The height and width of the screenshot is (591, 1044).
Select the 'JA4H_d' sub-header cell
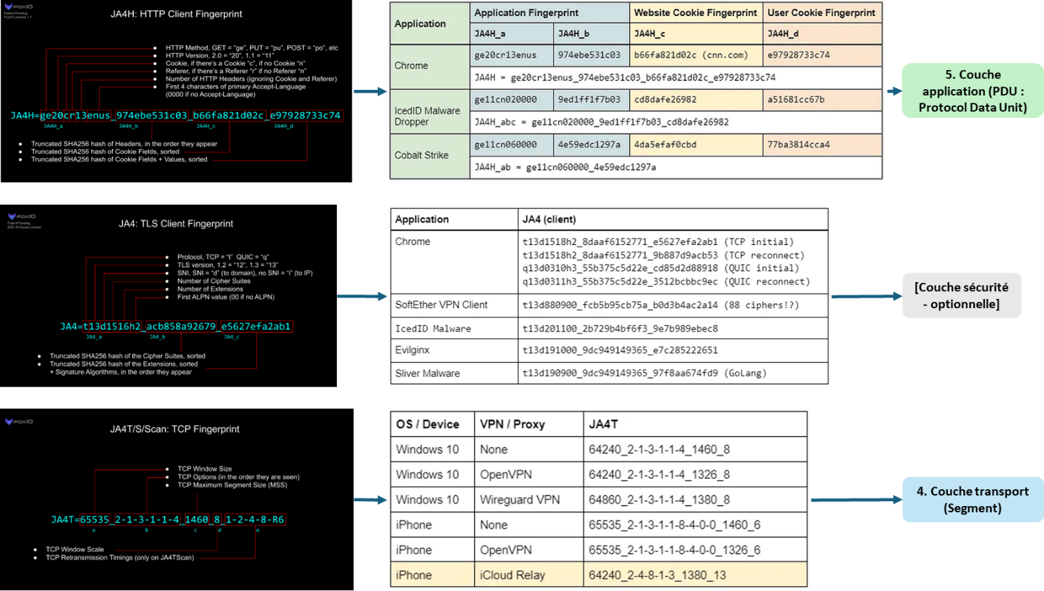[x=822, y=33]
